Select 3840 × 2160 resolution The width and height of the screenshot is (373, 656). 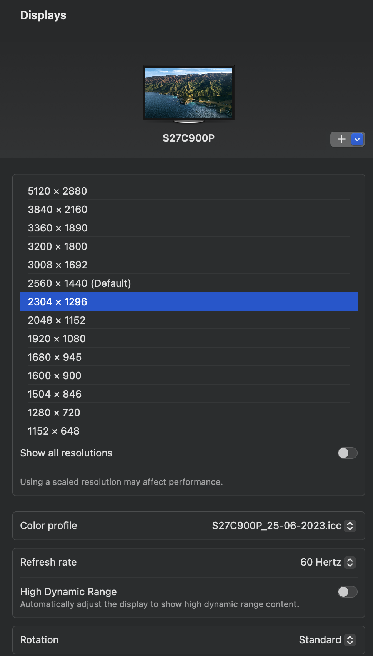[58, 210]
